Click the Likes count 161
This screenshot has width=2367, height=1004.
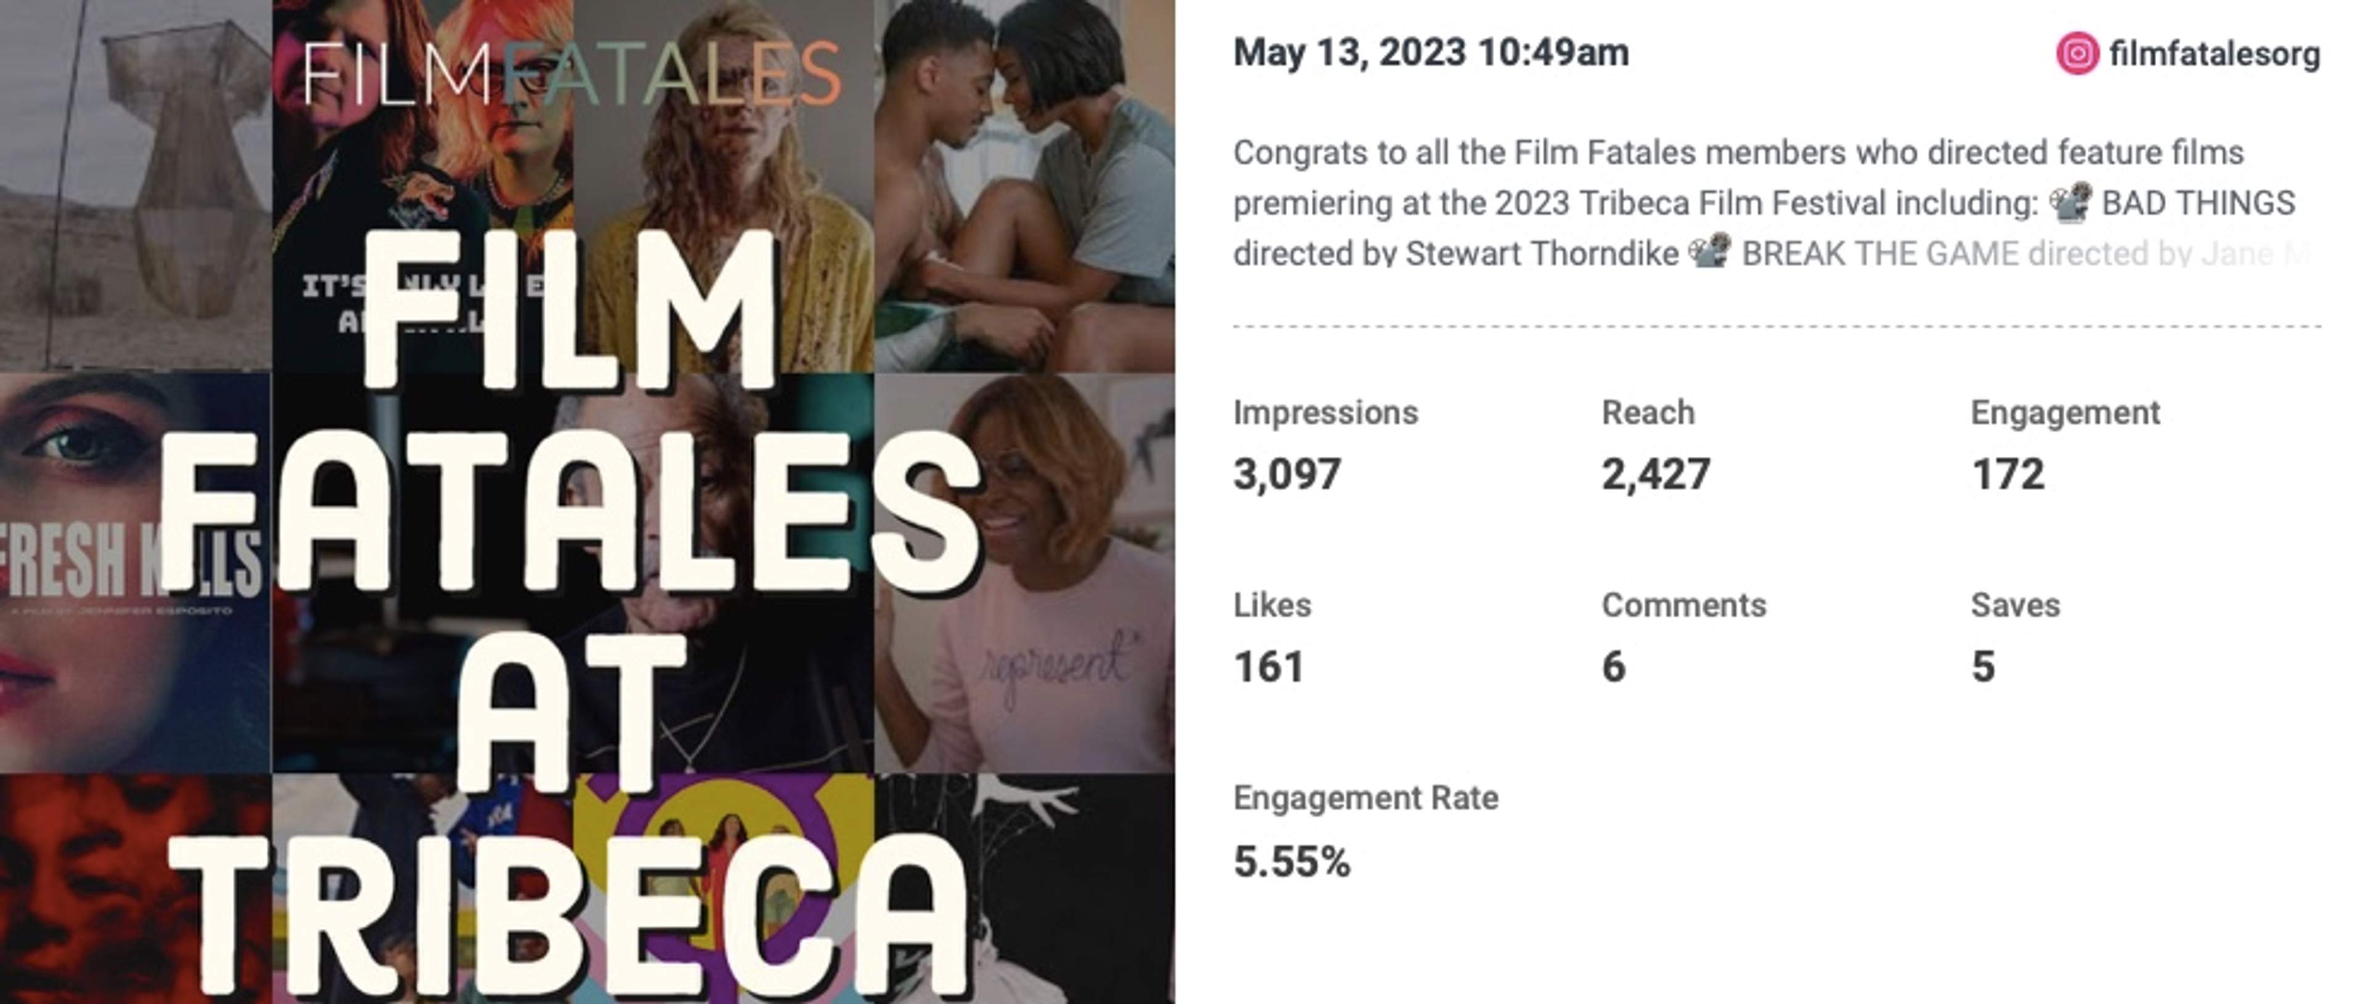[1269, 667]
